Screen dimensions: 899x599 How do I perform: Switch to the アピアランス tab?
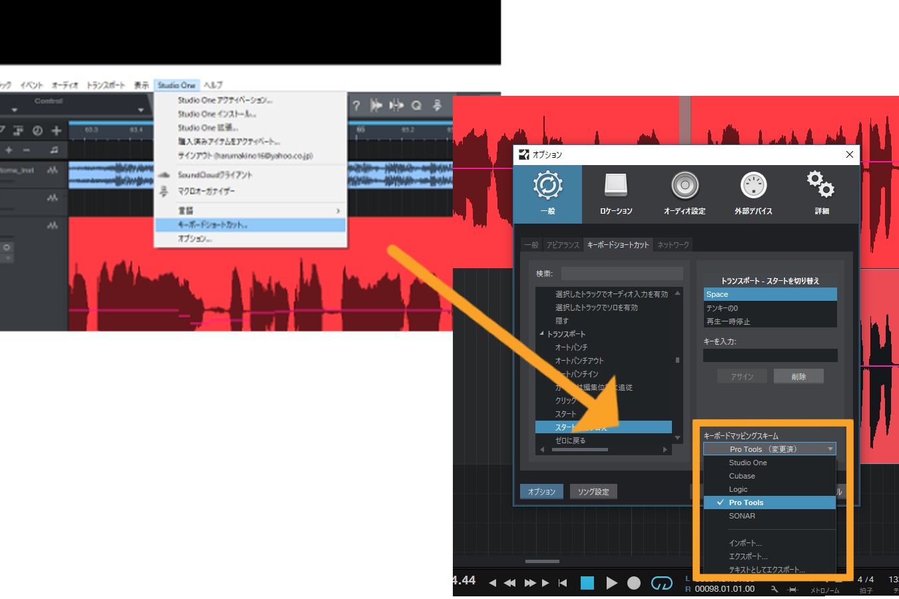pos(563,245)
